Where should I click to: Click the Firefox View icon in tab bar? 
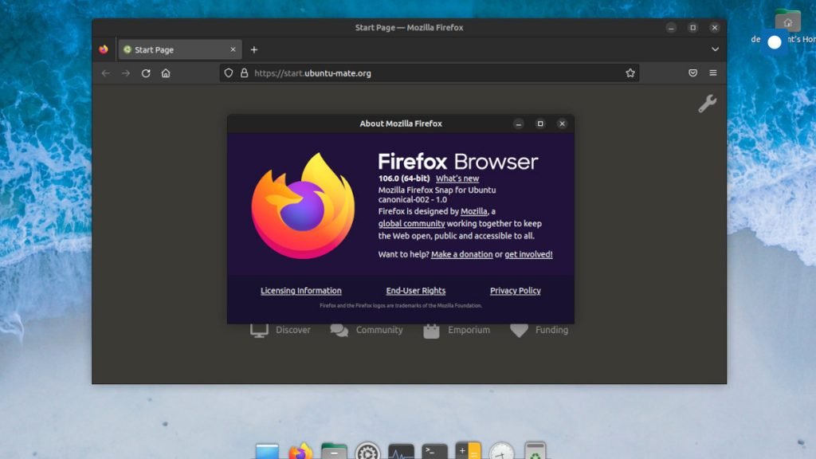[104, 49]
